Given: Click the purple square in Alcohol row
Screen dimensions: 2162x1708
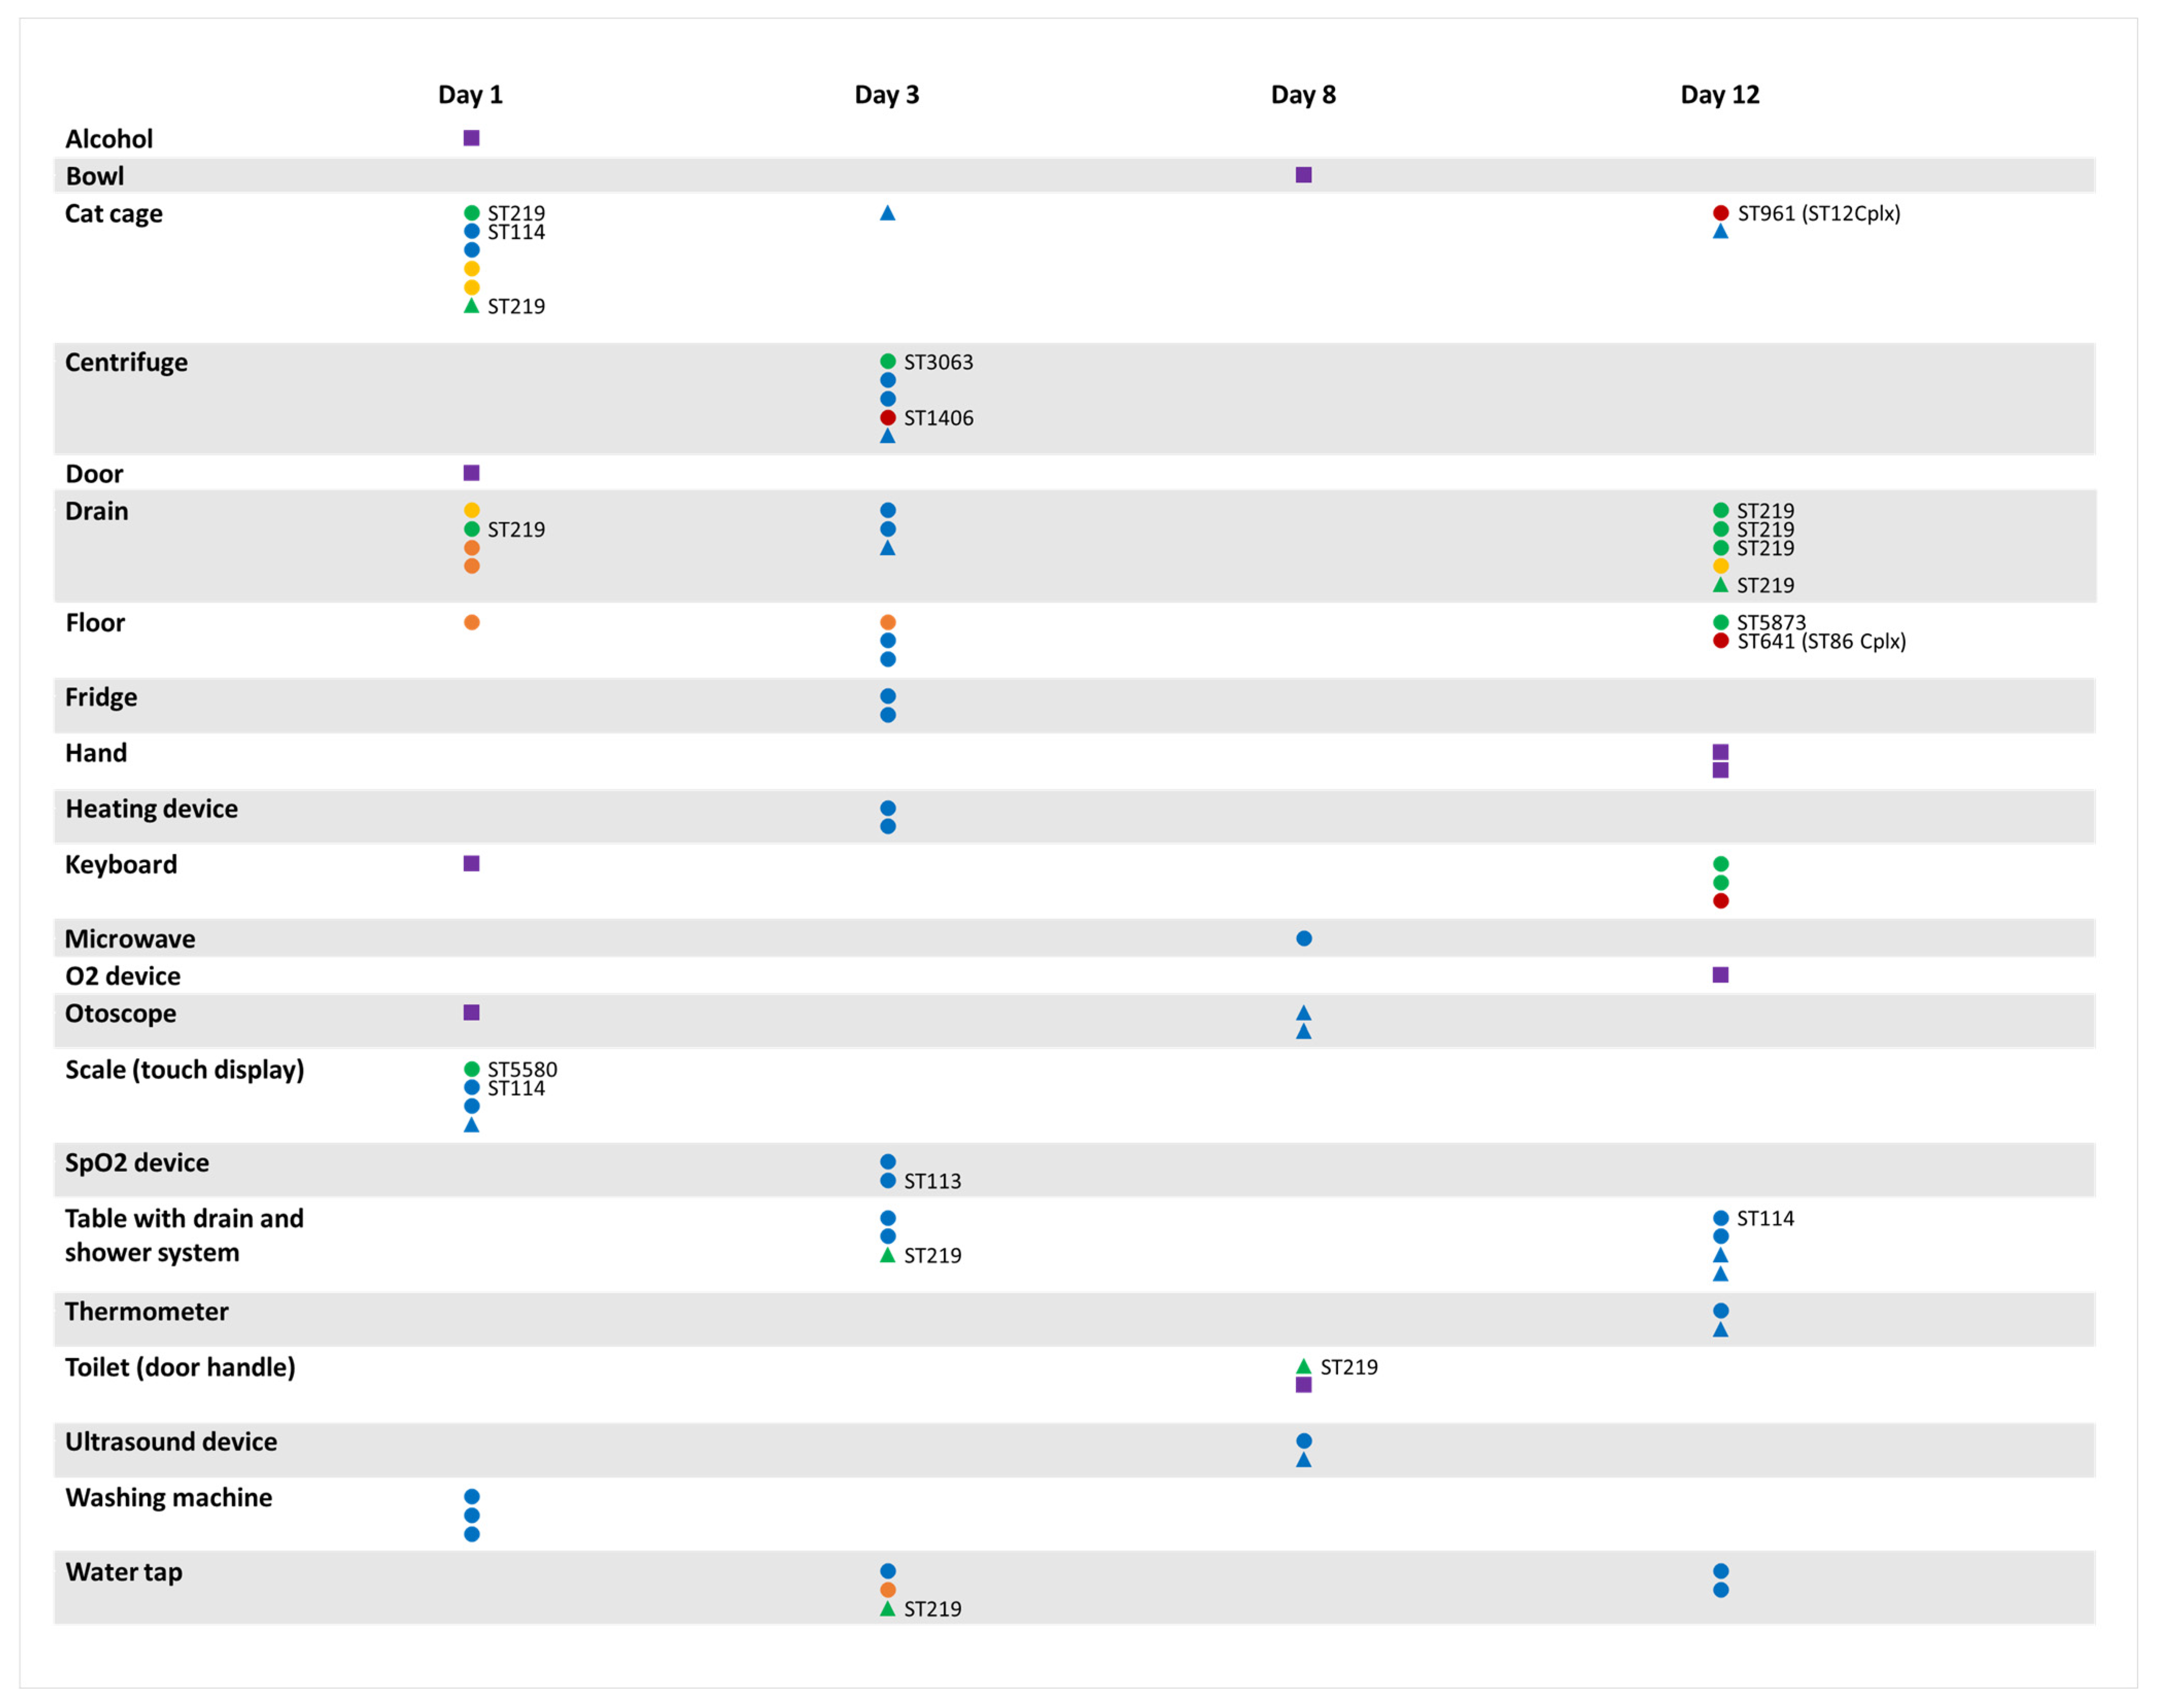Looking at the screenshot, I should (471, 138).
